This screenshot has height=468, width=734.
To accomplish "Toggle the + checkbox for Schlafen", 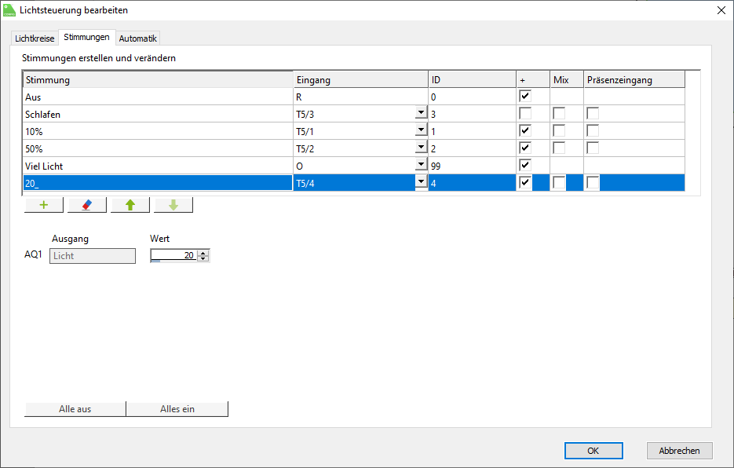I will pyautogui.click(x=525, y=114).
